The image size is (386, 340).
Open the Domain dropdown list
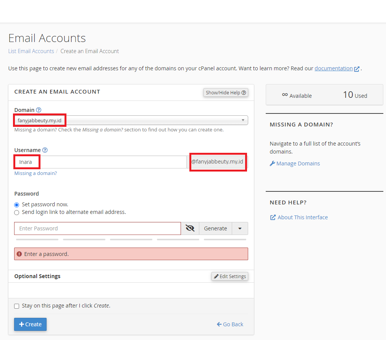[131, 120]
